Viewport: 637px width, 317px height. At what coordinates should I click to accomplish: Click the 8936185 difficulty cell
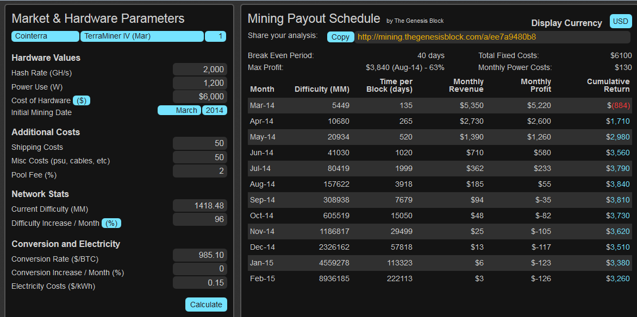[x=334, y=278]
